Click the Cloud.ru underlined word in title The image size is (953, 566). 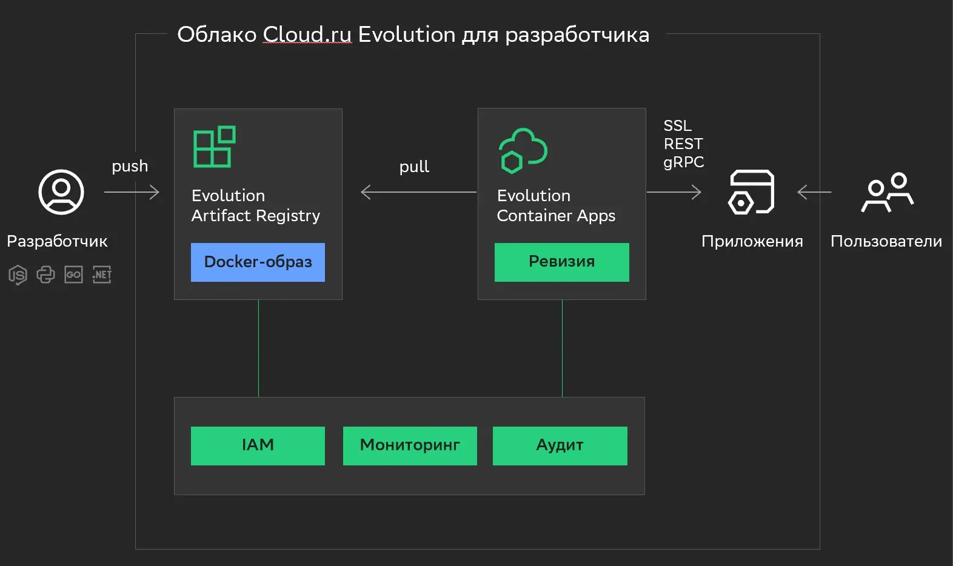point(307,35)
